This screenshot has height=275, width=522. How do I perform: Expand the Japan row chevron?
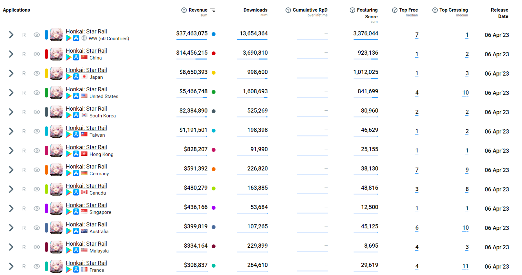pos(11,73)
